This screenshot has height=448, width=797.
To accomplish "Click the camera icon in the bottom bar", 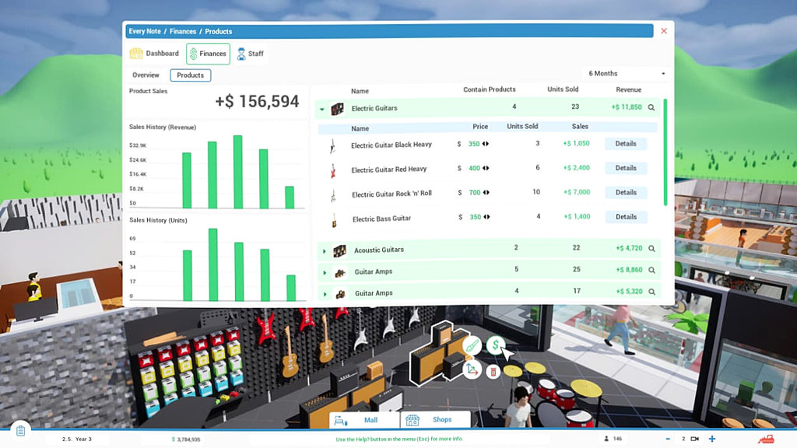I will pos(694,439).
